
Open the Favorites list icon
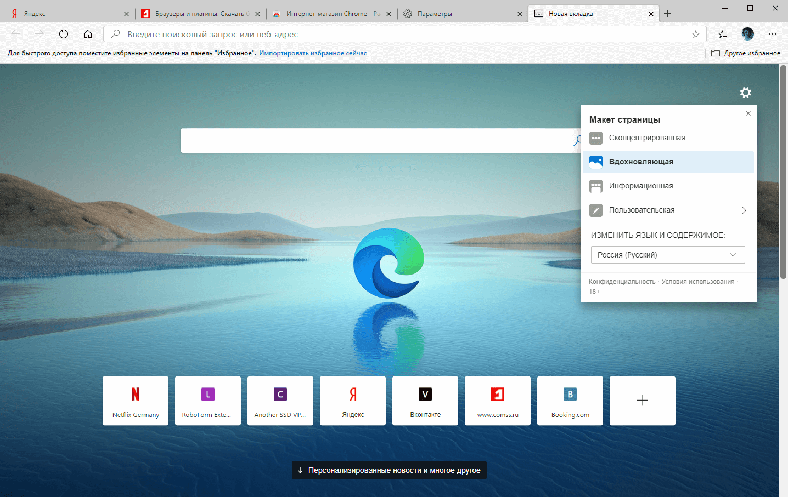tap(723, 34)
